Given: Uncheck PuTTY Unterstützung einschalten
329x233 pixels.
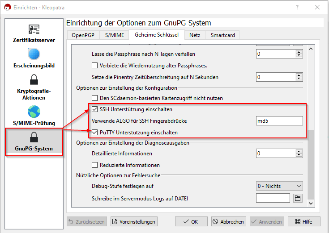Looking at the screenshot, I should (x=94, y=133).
